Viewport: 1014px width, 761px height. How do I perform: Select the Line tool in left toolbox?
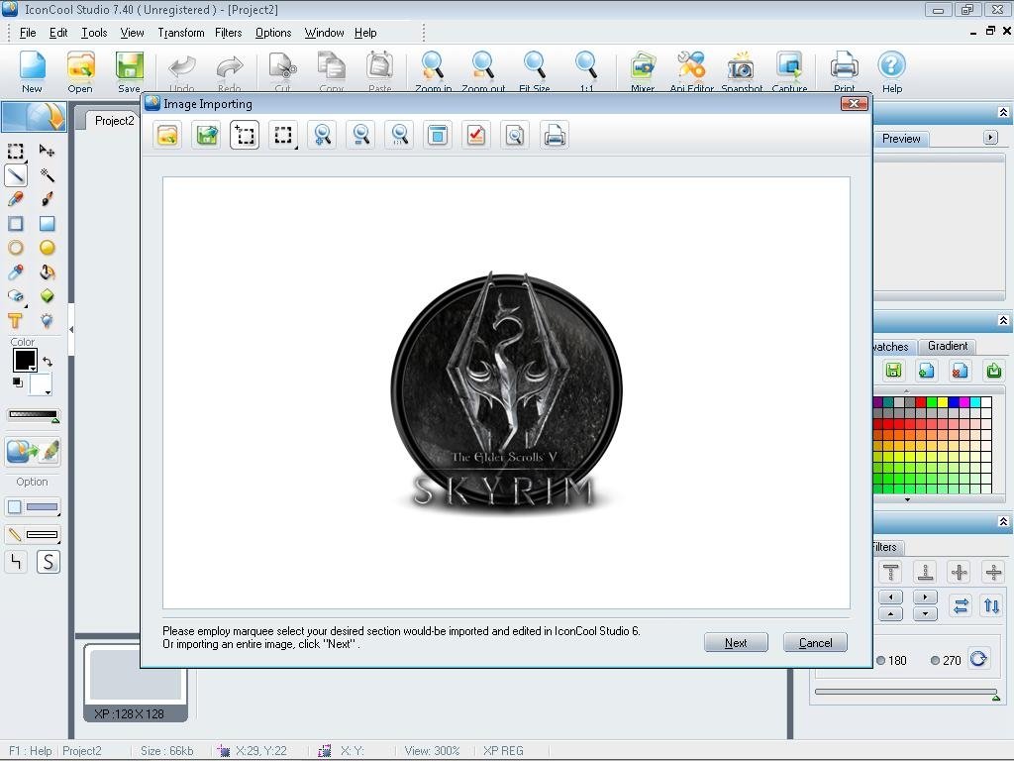tap(16, 174)
